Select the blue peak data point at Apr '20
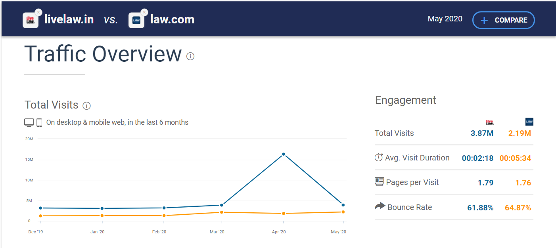 [x=284, y=154]
